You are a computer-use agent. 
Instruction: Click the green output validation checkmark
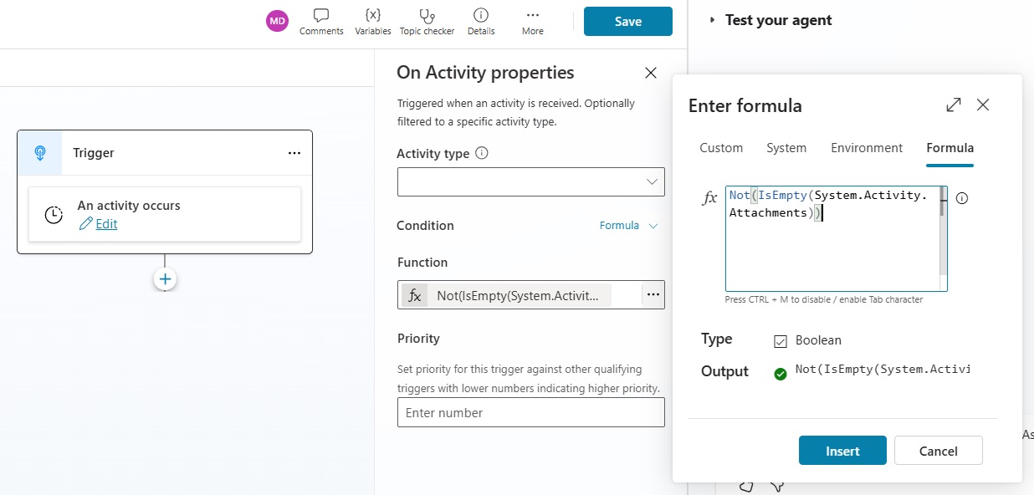pos(781,374)
